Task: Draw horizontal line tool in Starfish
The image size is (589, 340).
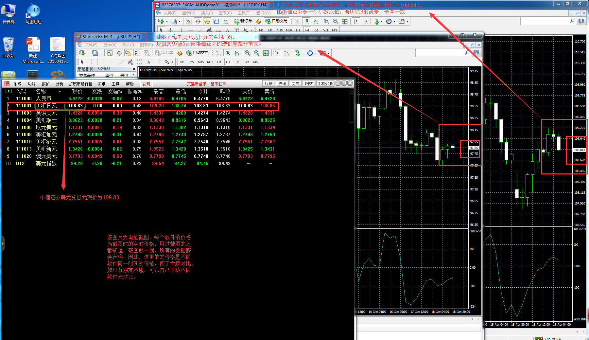Action: 112,62
